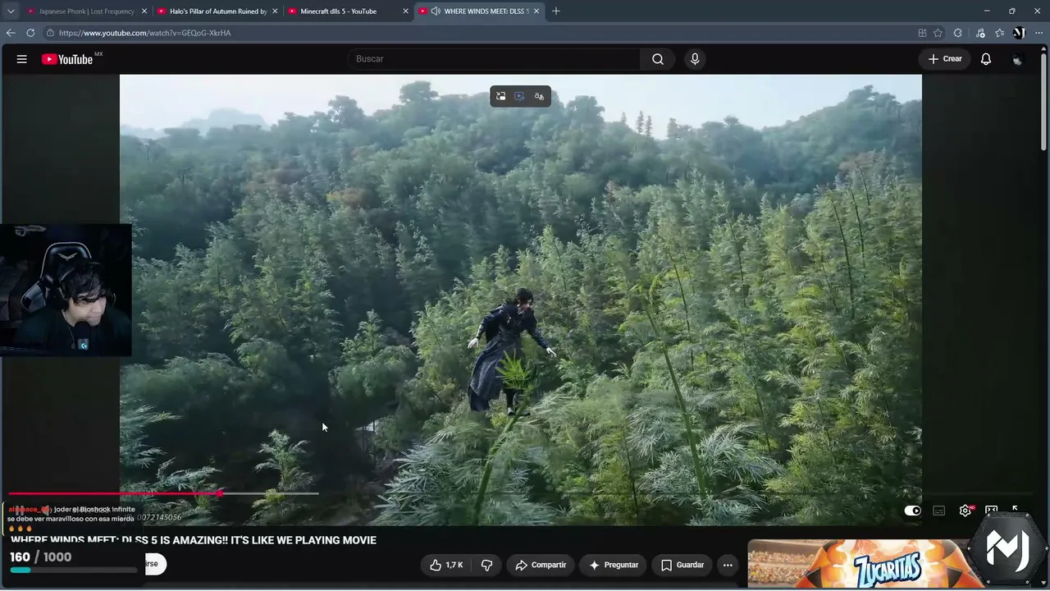
Task: Click the picture-in-picture overlay icon
Action: (x=500, y=96)
